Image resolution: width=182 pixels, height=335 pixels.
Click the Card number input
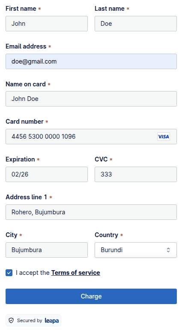coord(91,137)
